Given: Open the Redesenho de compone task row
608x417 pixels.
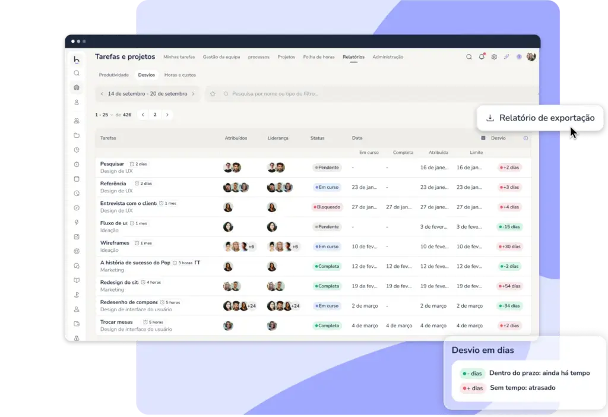Looking at the screenshot, I should tap(313, 306).
